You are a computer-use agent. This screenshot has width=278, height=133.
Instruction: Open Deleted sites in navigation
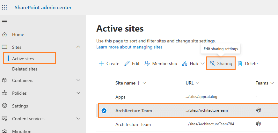(x=25, y=69)
